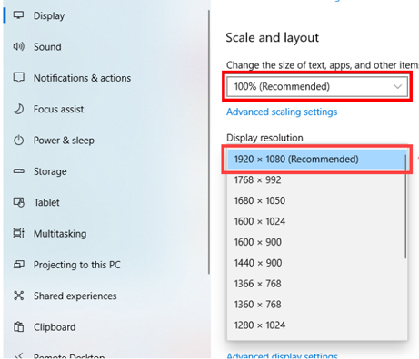Click the Sound speaker icon
Screen dimensions: 419x359
tap(18, 46)
